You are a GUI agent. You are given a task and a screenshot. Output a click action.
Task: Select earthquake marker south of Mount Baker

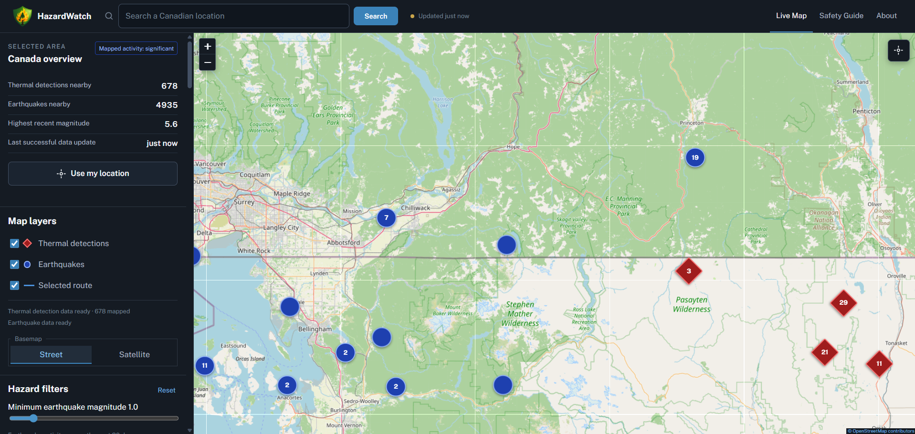(x=381, y=337)
